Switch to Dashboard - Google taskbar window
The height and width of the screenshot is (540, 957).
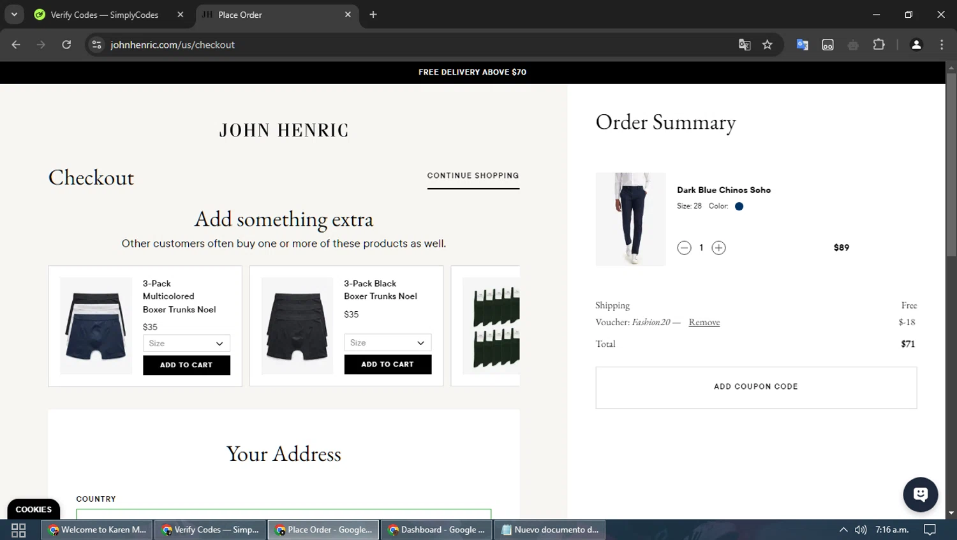point(436,530)
